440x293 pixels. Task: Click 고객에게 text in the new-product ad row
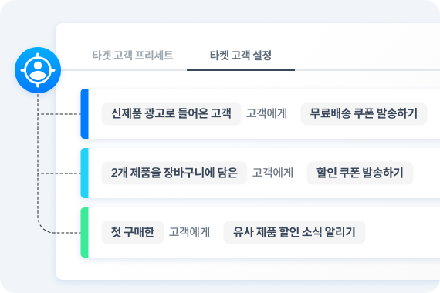pyautogui.click(x=266, y=113)
